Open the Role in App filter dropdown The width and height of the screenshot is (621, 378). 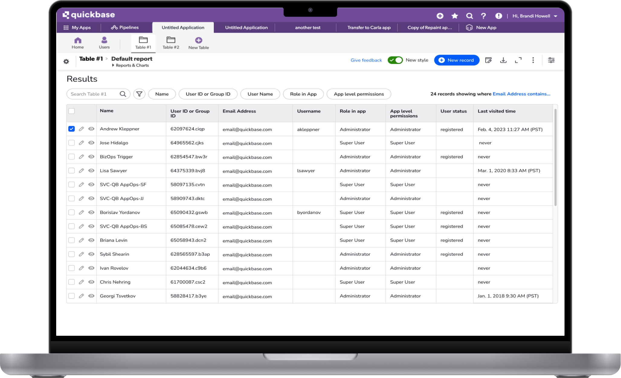[x=303, y=94]
